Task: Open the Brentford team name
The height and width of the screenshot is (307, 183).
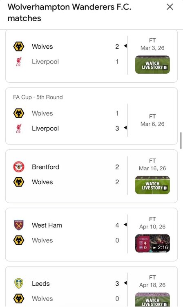Action: [45, 167]
